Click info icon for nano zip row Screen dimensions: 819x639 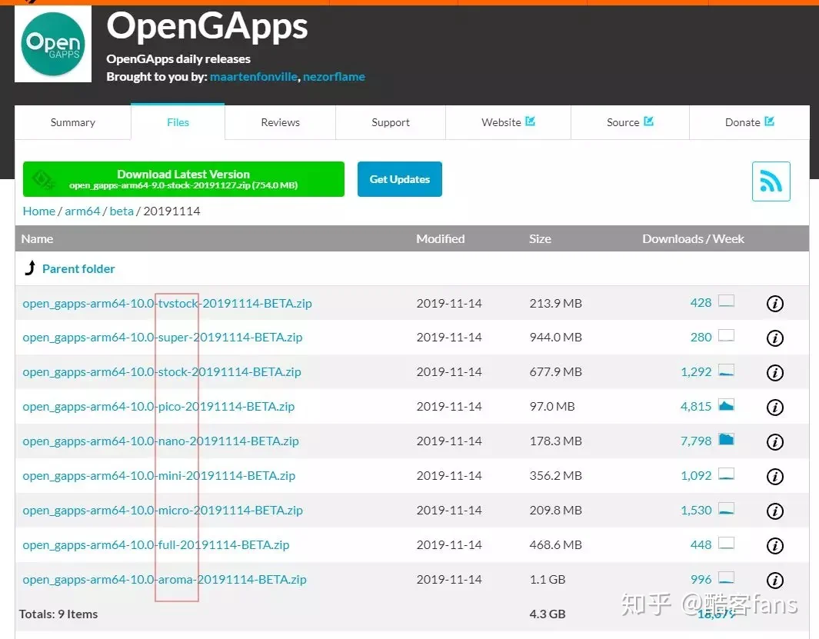774,442
